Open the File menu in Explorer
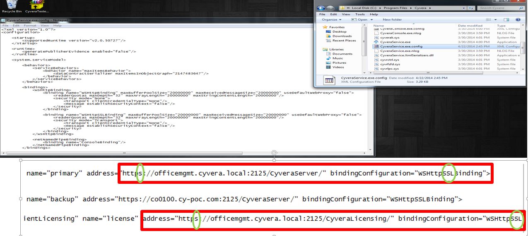This screenshot has width=528, height=236. pos(323,14)
